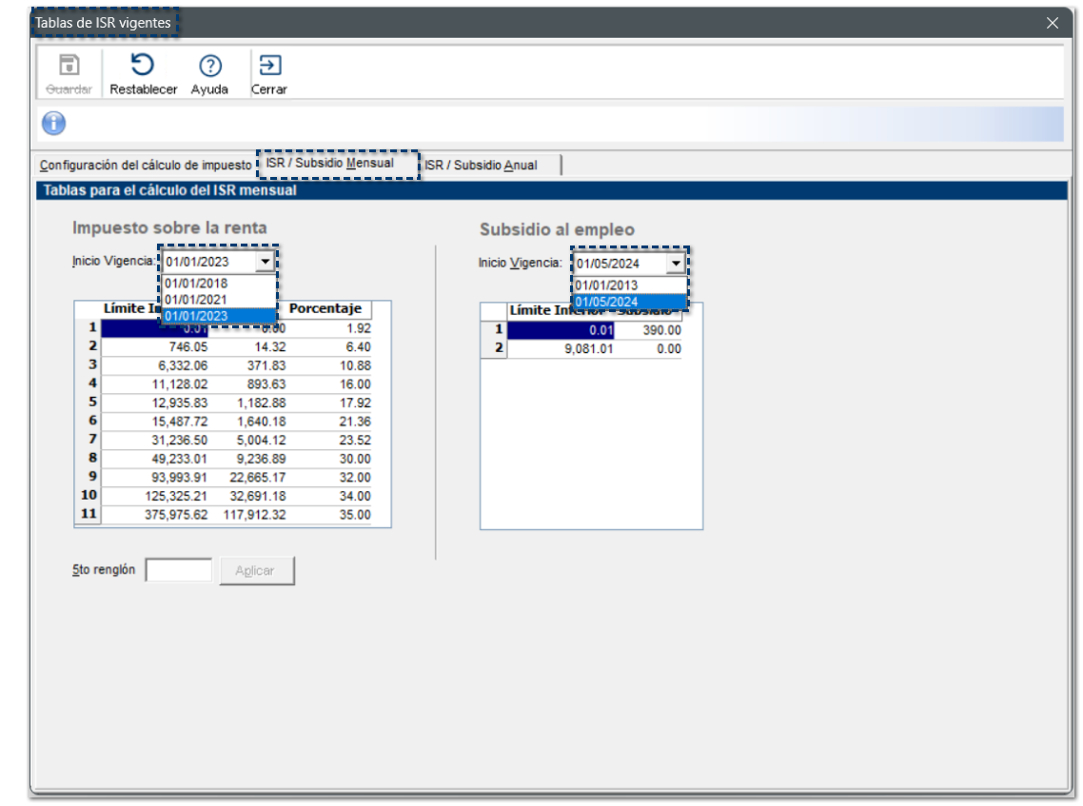Choose 01/01/2021 from ISR vigencia list

[196, 299]
